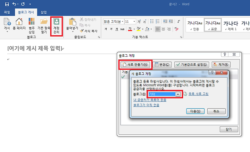Open the highlight color dropdown arrow
This screenshot has height=152, width=250.
click(x=143, y=29)
